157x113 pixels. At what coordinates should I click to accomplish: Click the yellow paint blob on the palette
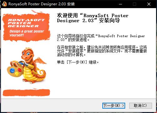click(x=17, y=74)
